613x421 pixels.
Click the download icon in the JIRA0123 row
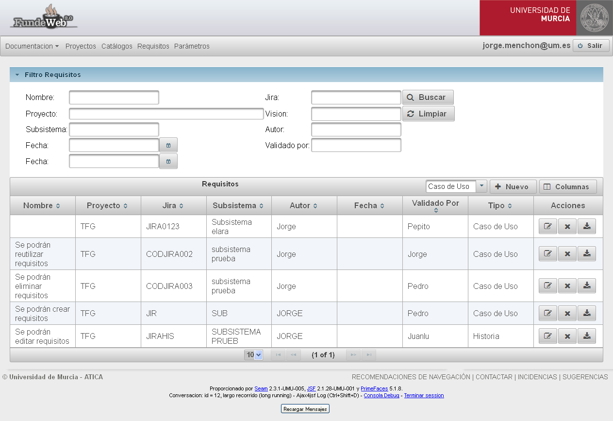(587, 226)
